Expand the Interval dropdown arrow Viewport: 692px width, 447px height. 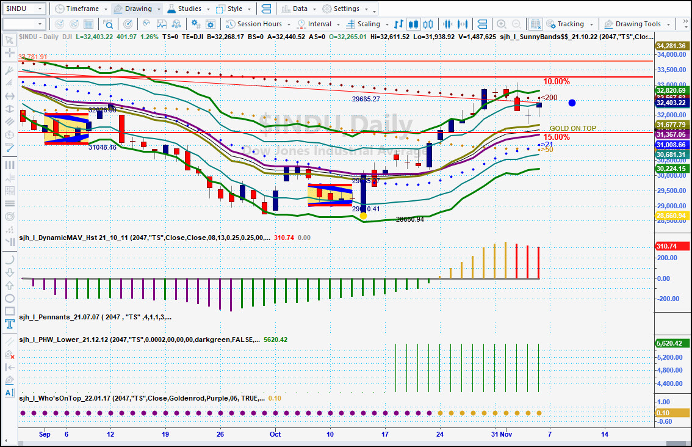tap(338, 25)
